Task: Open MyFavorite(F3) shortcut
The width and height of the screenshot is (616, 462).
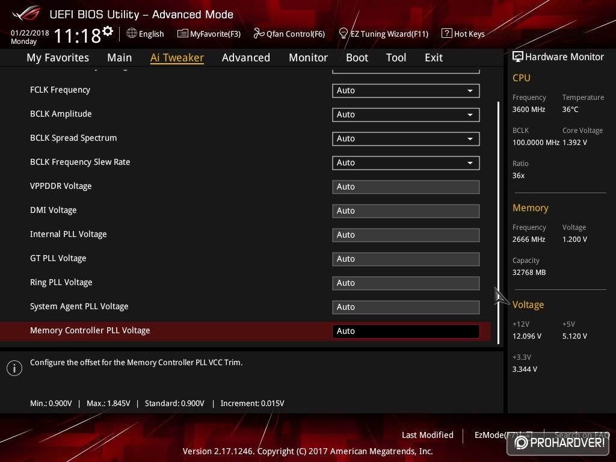Action: tap(209, 34)
